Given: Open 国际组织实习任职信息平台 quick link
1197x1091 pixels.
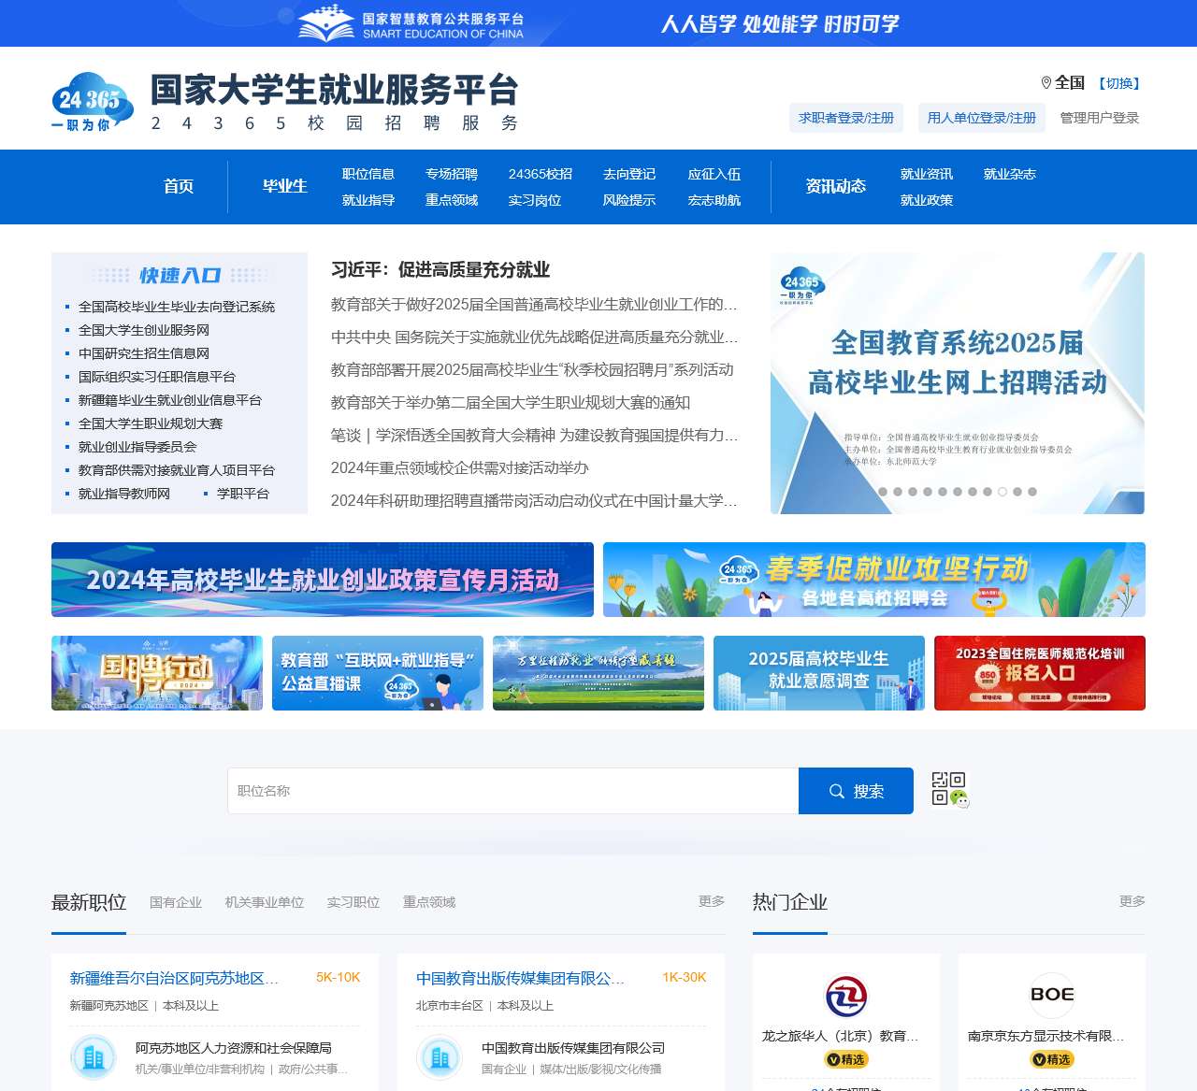Looking at the screenshot, I should point(157,377).
